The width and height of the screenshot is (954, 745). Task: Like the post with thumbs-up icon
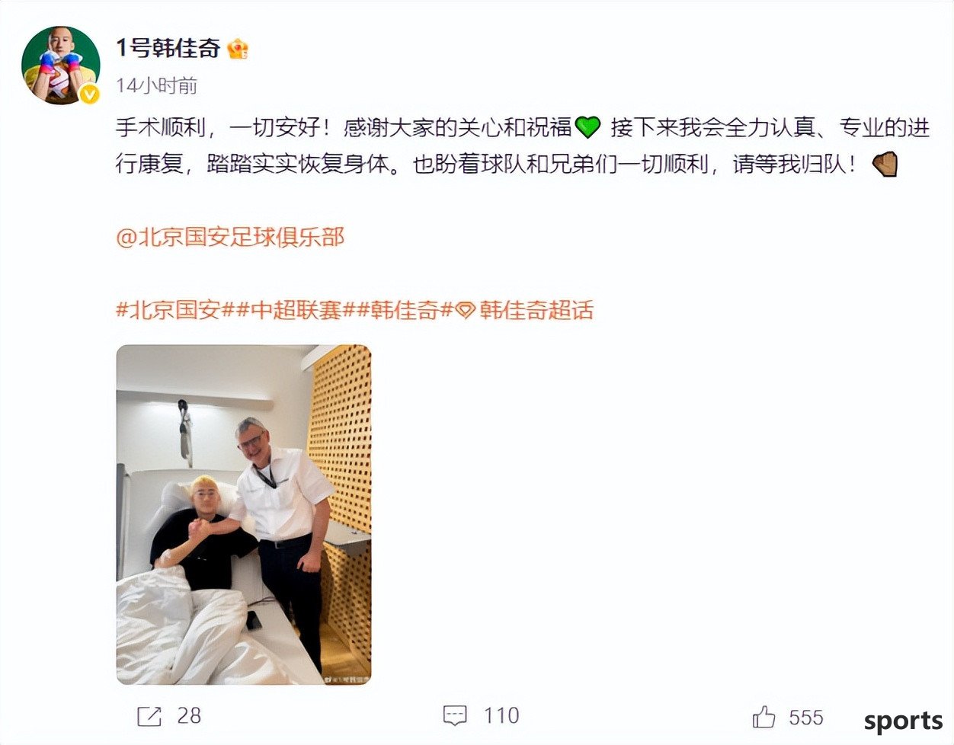click(x=764, y=717)
